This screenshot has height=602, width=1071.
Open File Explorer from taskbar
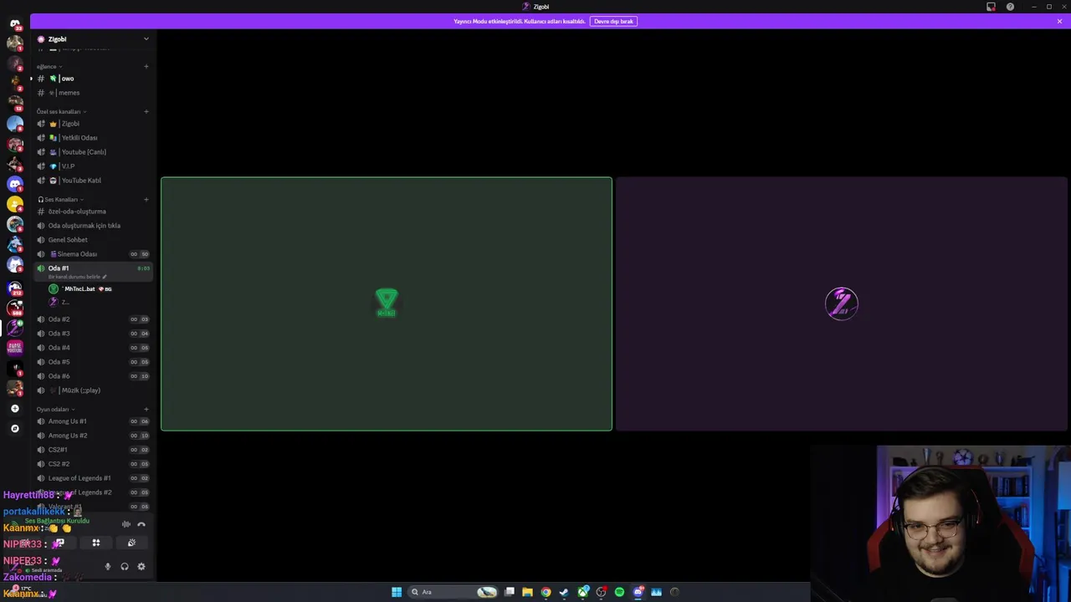pyautogui.click(x=527, y=592)
